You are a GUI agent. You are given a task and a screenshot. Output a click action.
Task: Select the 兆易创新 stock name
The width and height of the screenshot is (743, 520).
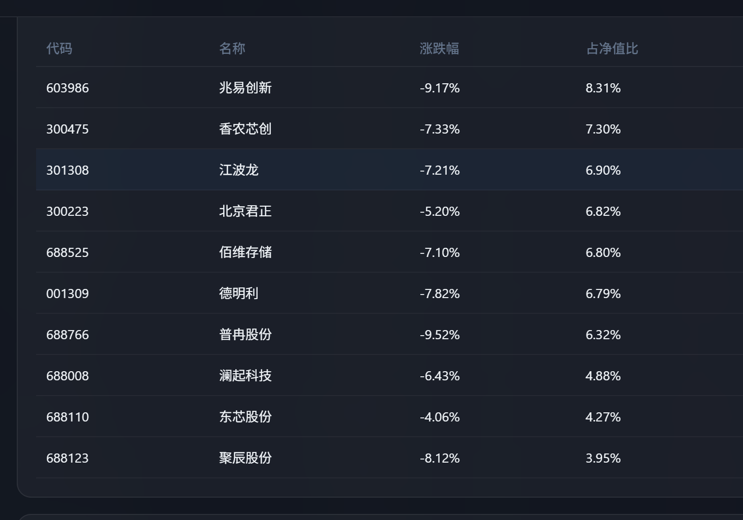pyautogui.click(x=245, y=88)
